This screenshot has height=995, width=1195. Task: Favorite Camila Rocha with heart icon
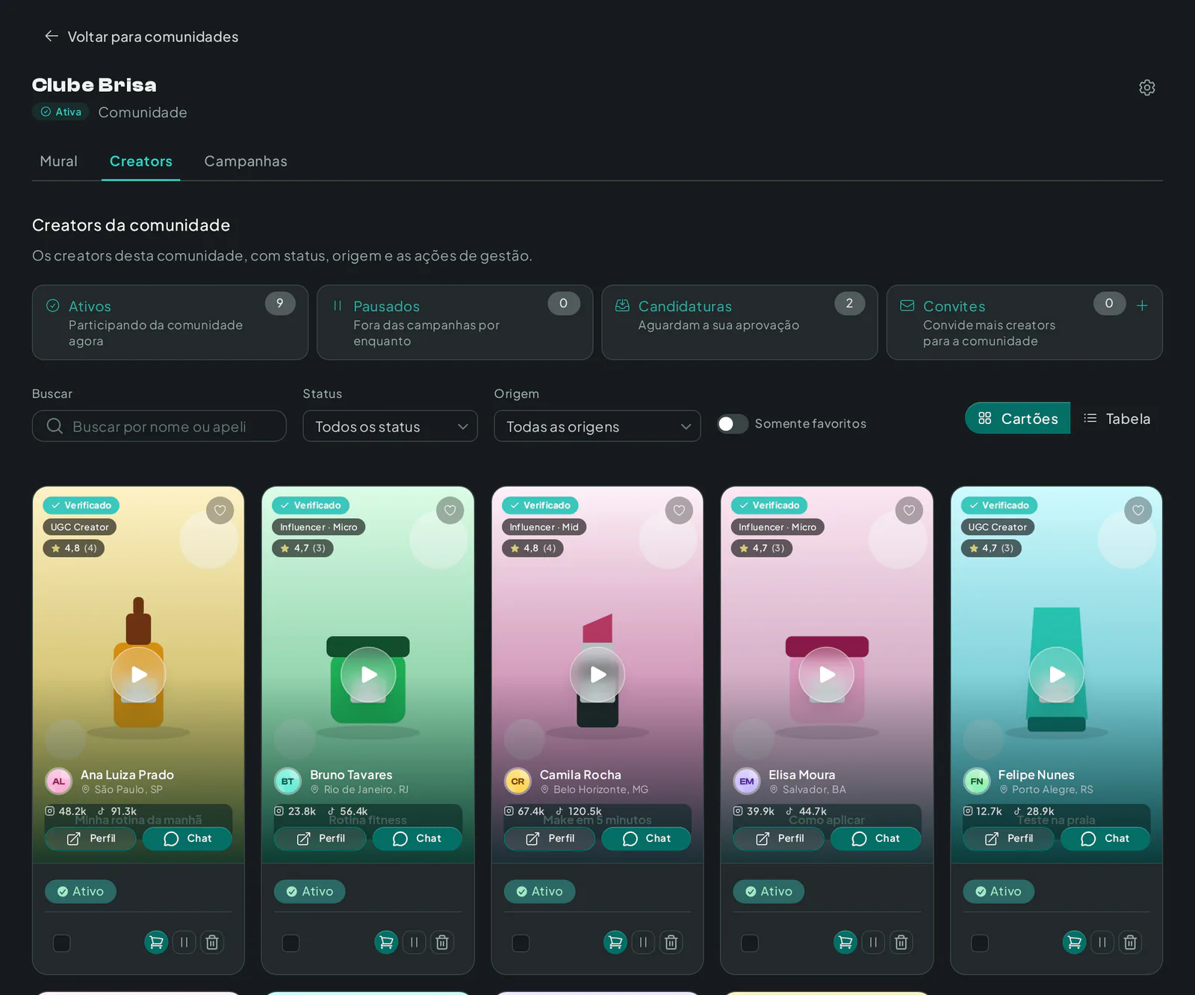[x=679, y=511]
